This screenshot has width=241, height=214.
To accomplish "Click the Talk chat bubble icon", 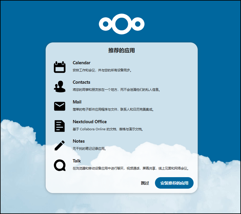I will pyautogui.click(x=60, y=165).
